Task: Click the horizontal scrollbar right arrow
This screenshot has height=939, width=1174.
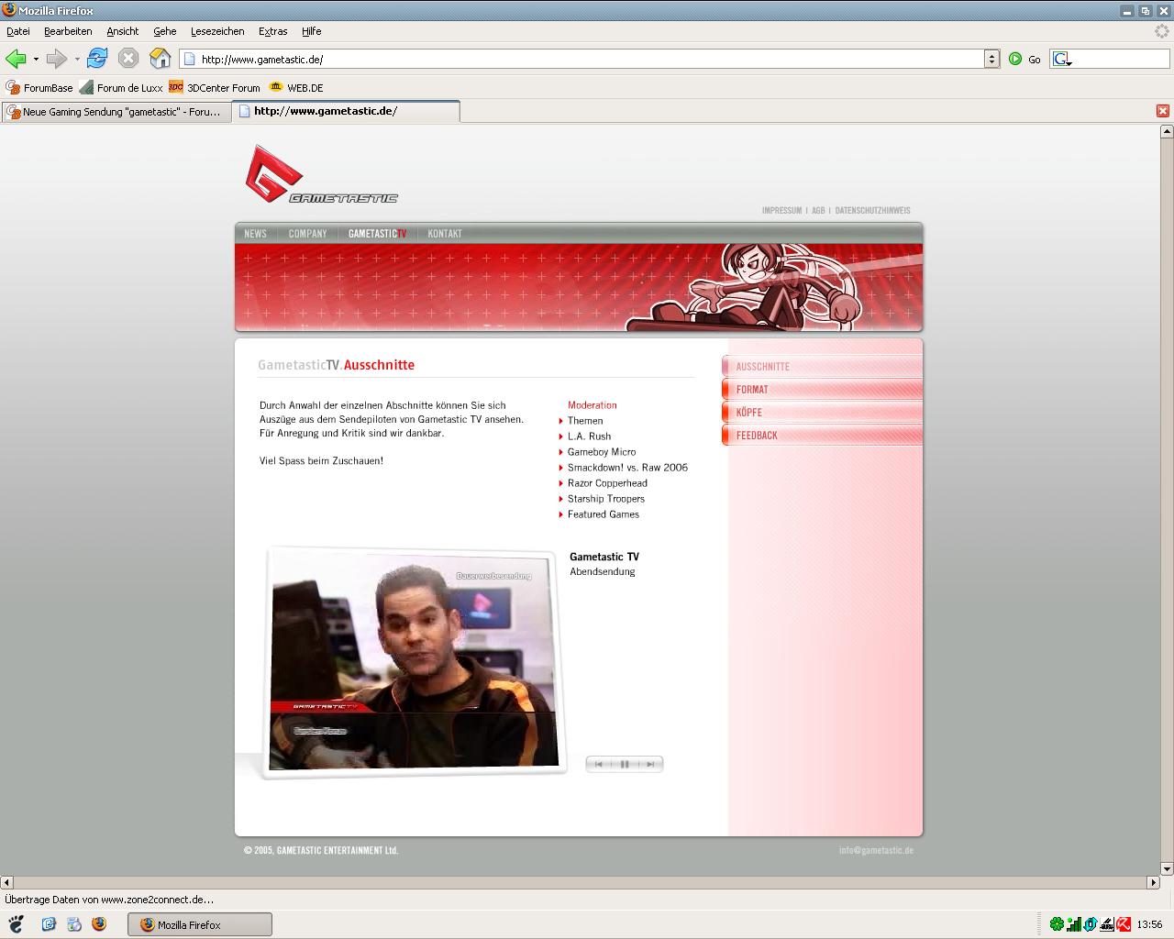Action: coord(1153,882)
